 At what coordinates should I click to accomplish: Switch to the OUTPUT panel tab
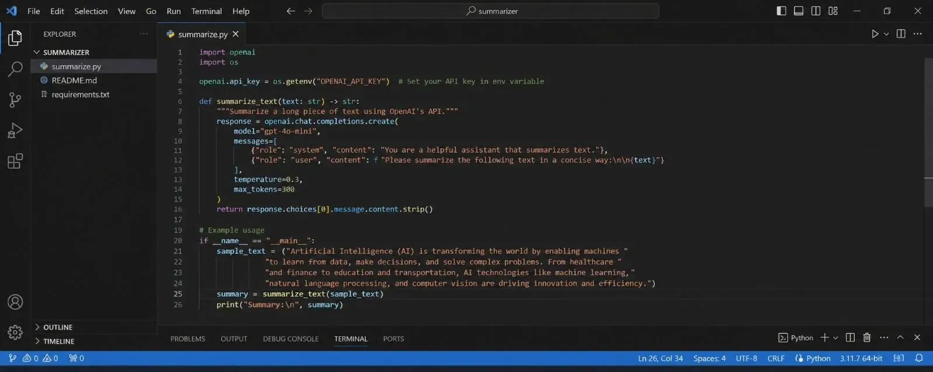[x=234, y=338]
